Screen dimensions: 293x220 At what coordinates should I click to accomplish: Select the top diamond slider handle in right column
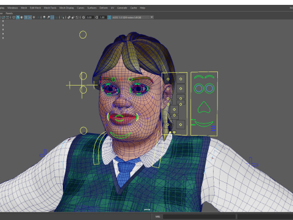tap(181, 79)
